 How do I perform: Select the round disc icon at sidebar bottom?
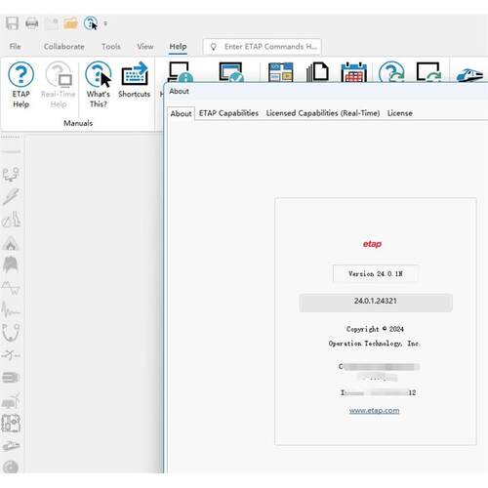point(11,468)
